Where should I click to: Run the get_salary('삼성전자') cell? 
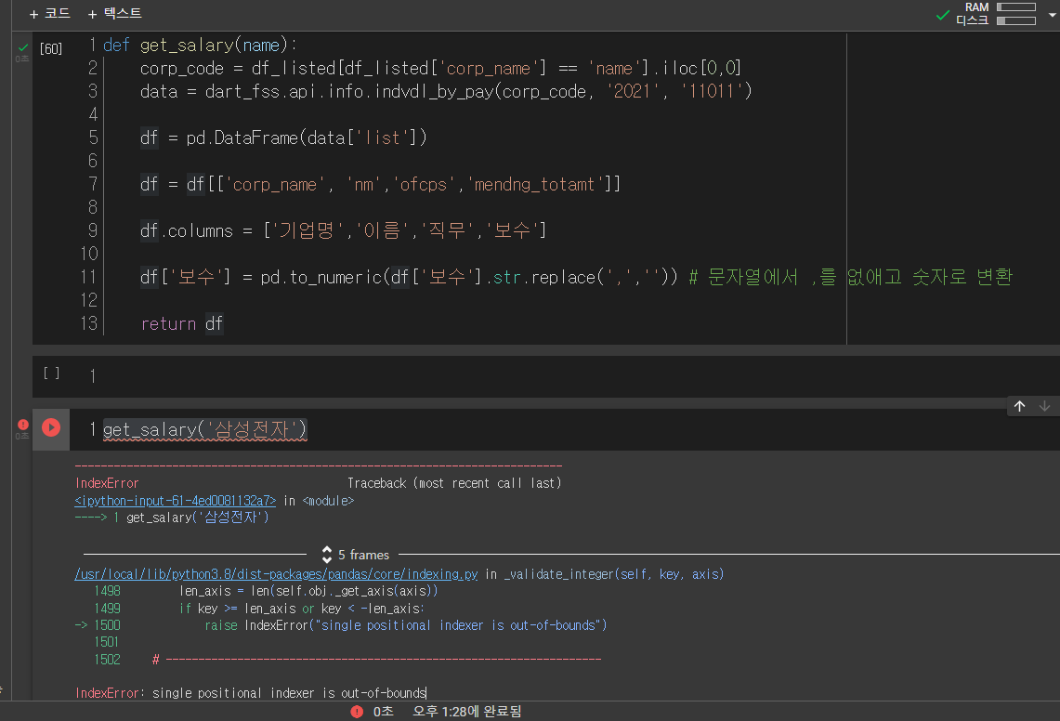click(x=51, y=427)
